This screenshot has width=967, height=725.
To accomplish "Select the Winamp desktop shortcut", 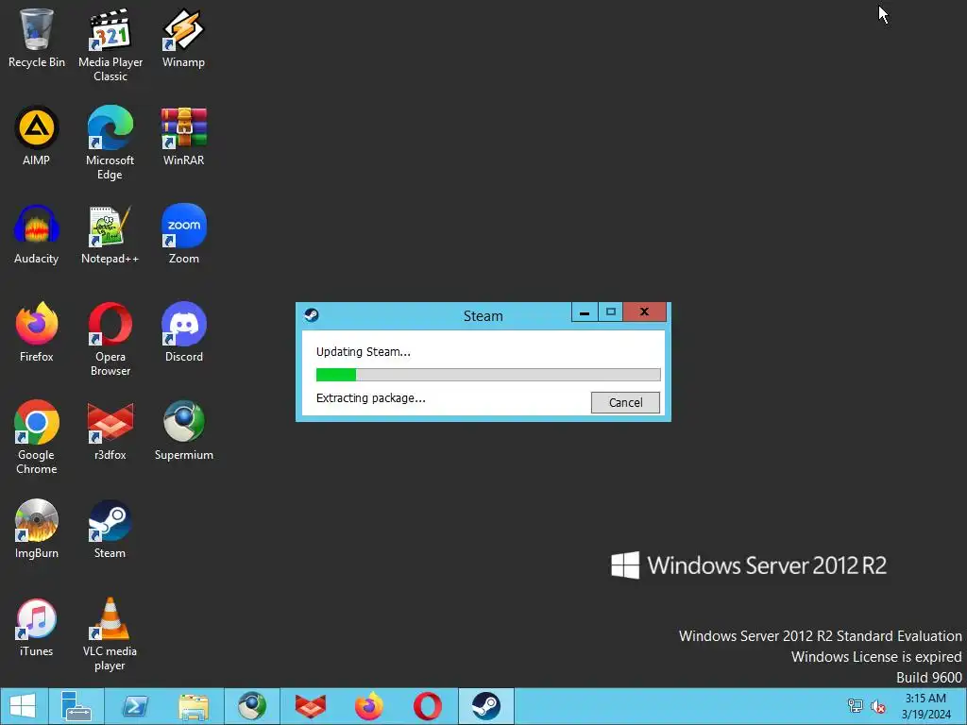I will tap(184, 38).
